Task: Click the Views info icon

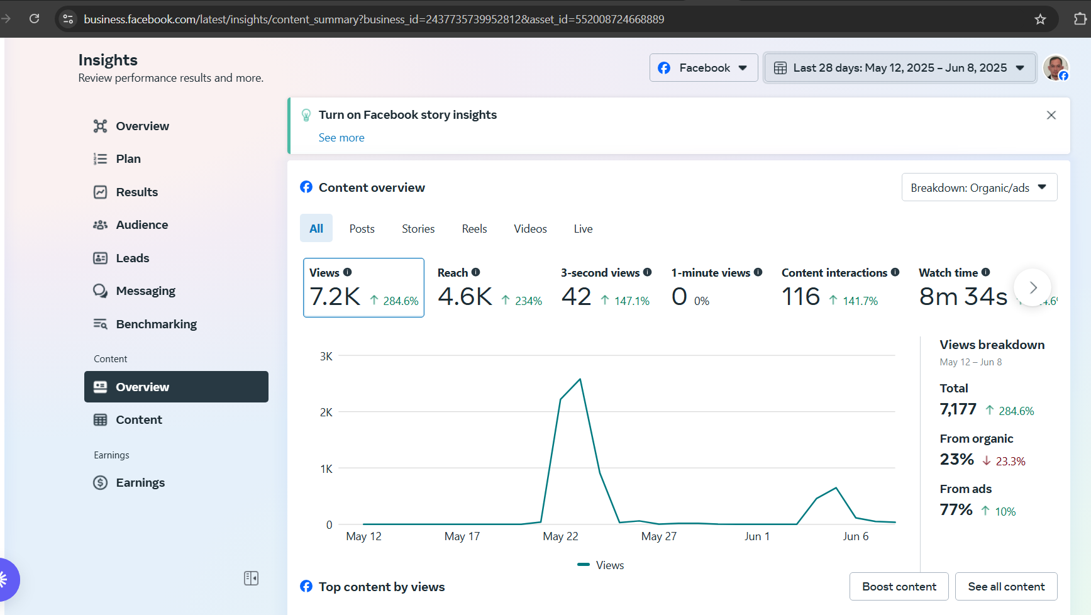Action: coord(347,272)
